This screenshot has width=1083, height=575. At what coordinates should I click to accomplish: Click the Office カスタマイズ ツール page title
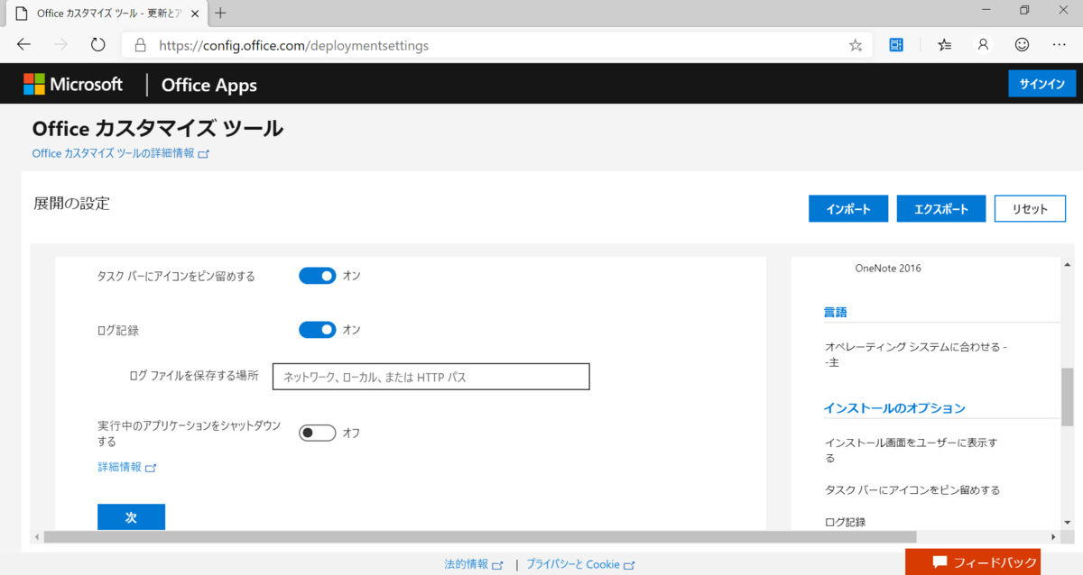pos(157,128)
